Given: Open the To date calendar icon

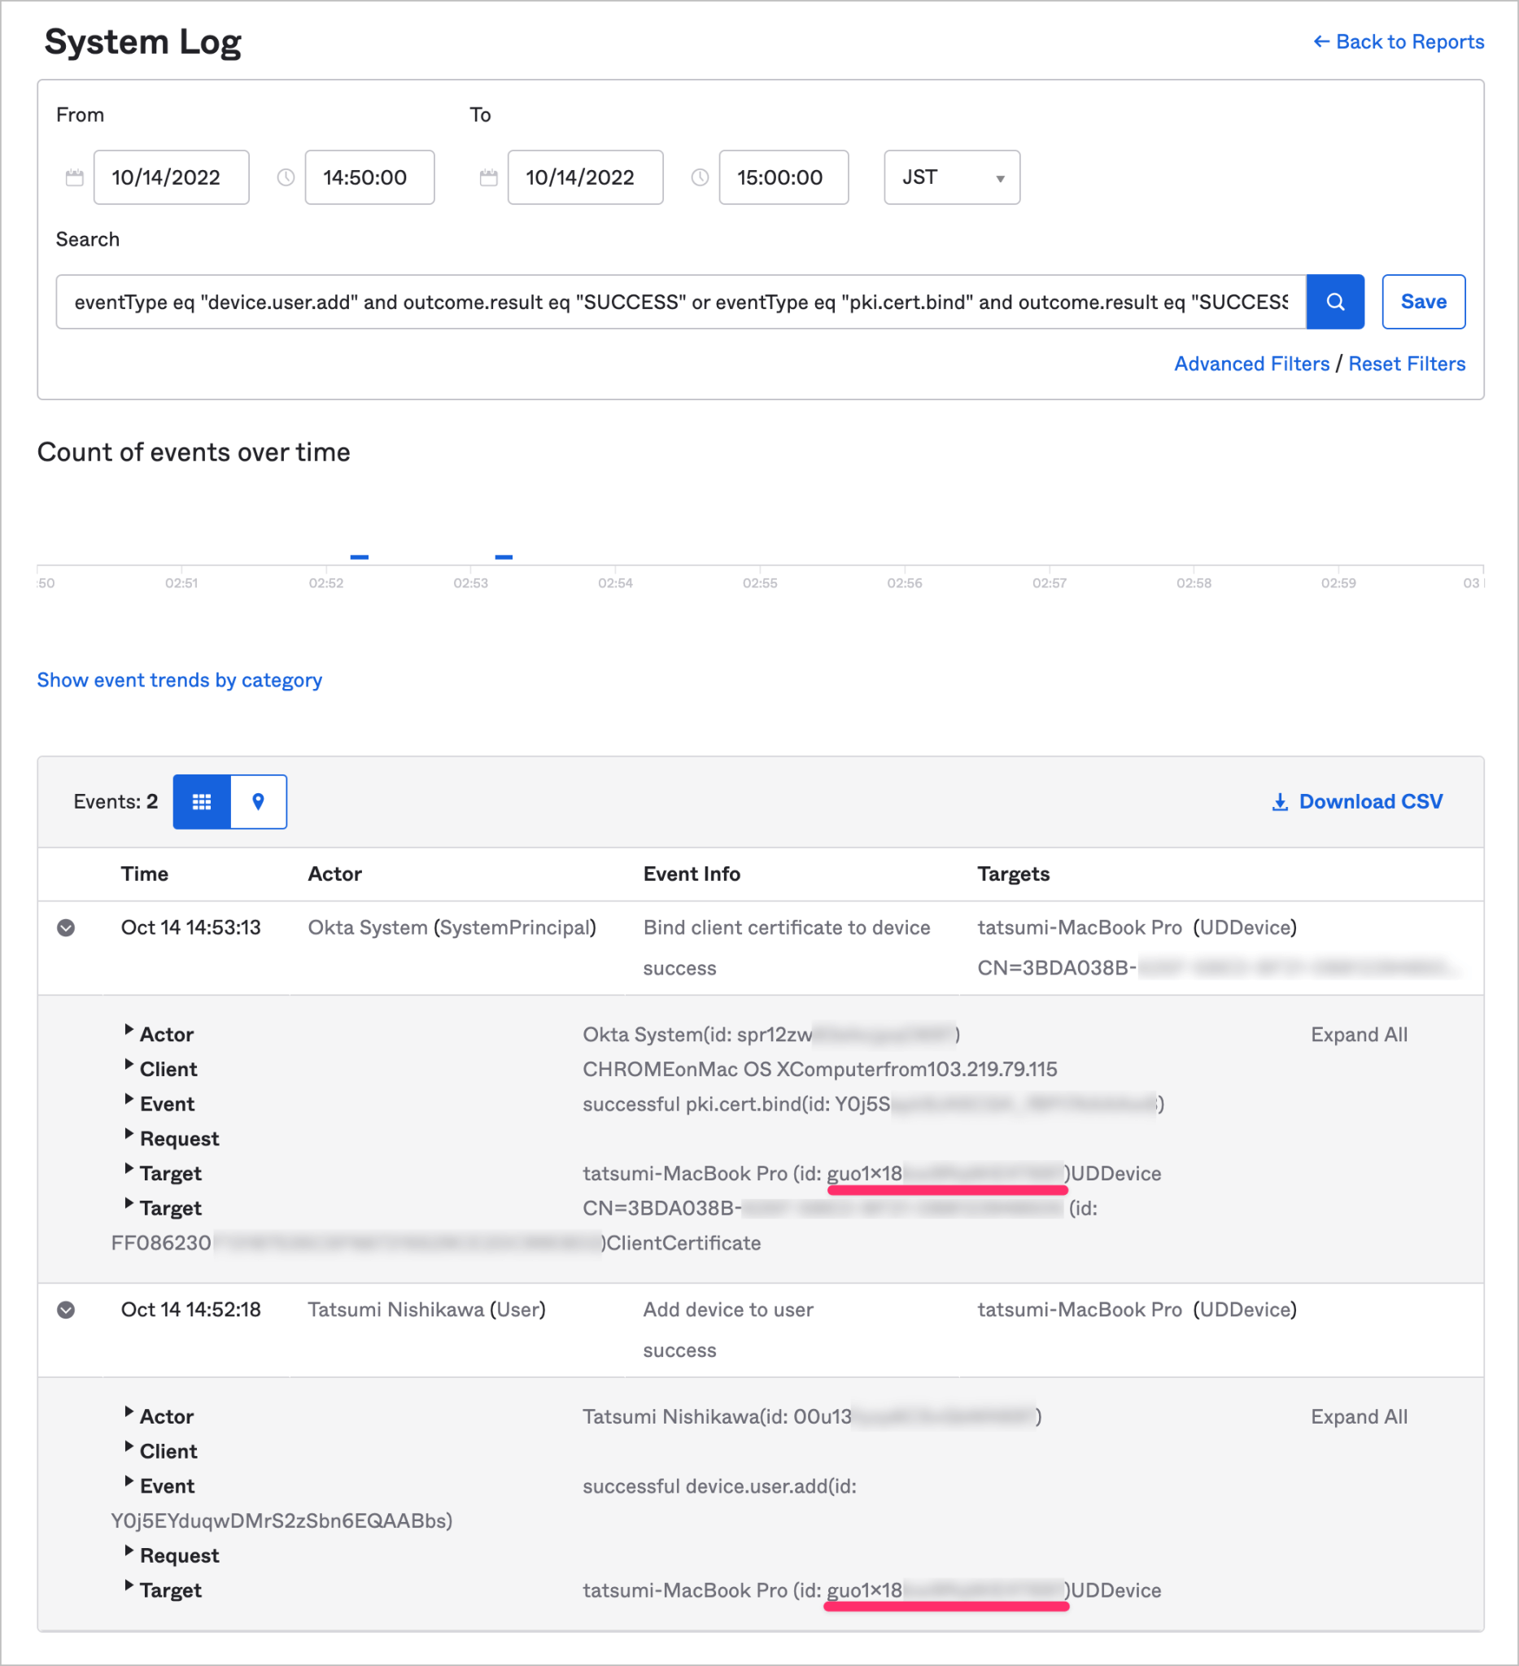Looking at the screenshot, I should click(x=488, y=177).
